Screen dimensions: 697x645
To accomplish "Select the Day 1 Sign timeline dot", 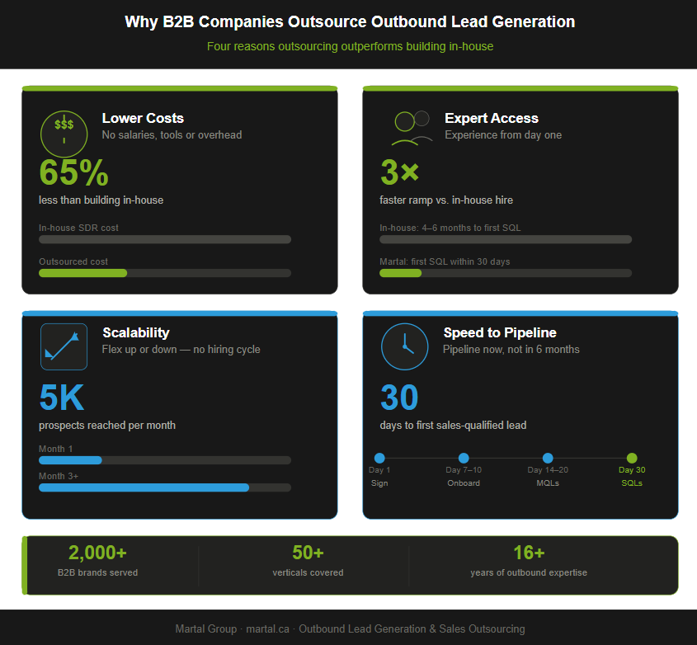I will 379,458.
